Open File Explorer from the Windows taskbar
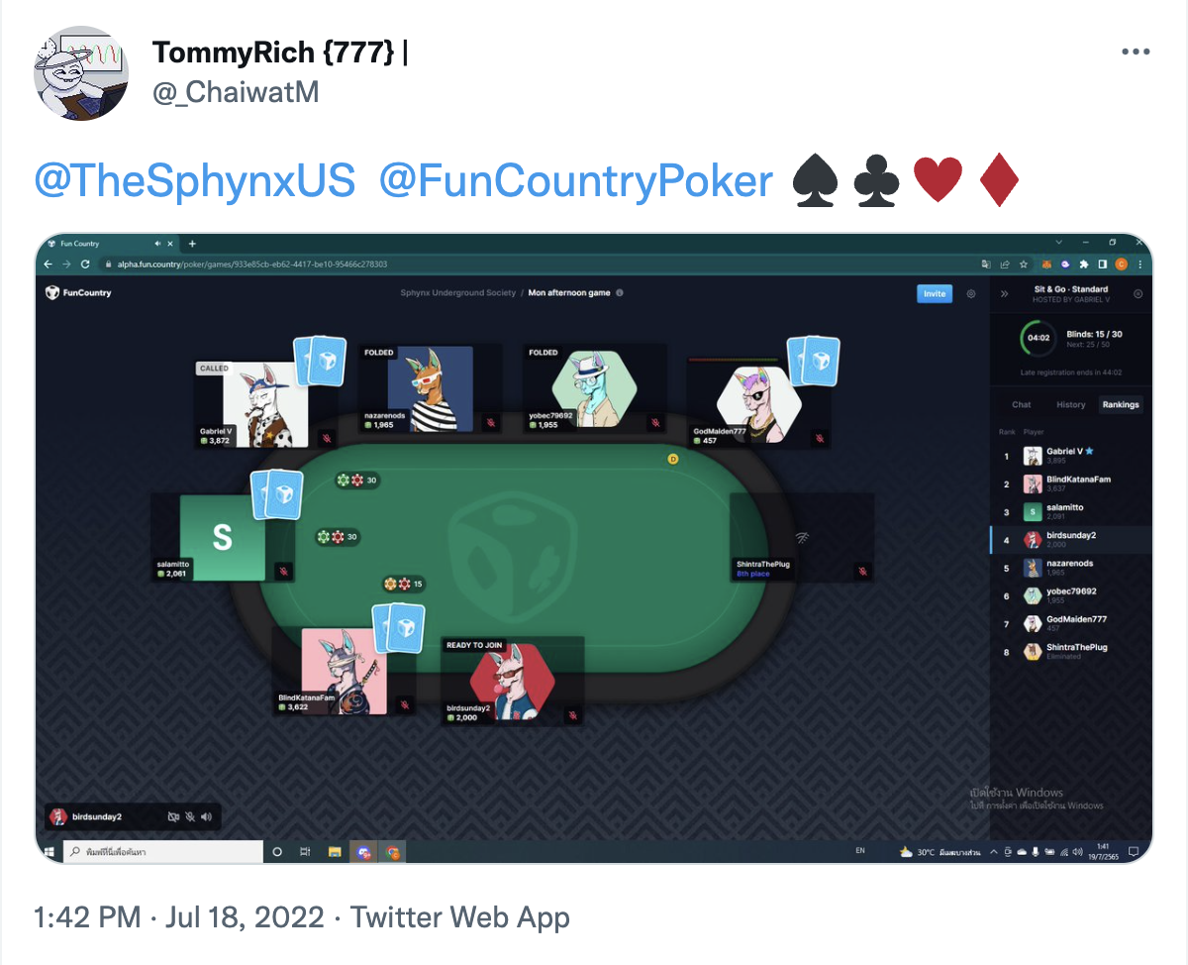 click(x=335, y=852)
